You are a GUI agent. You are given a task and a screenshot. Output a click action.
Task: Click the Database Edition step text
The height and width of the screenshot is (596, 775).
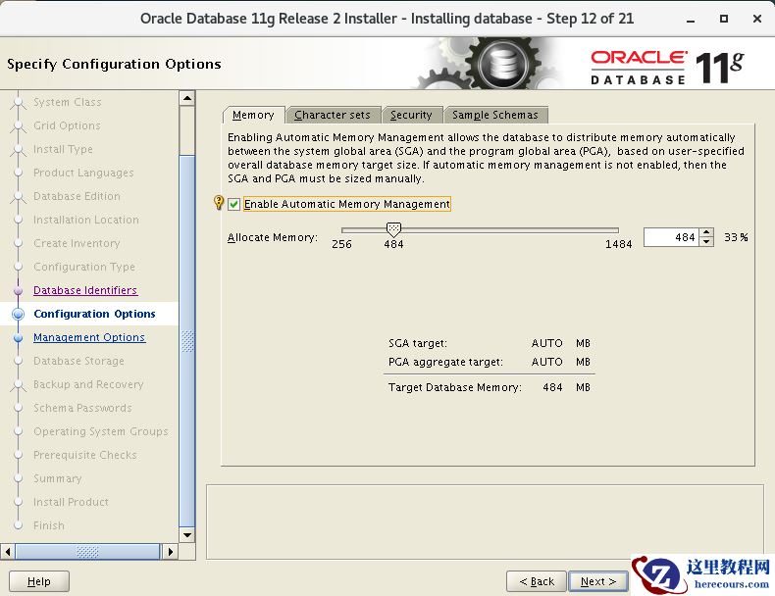[77, 196]
